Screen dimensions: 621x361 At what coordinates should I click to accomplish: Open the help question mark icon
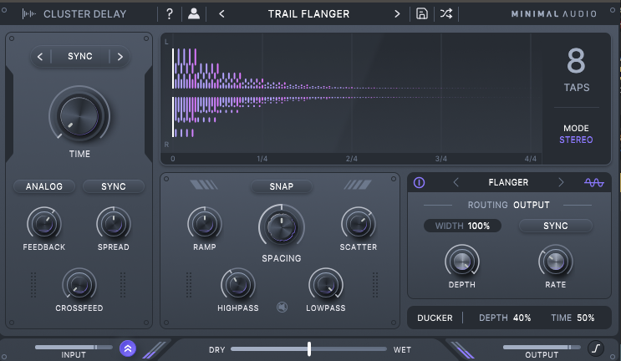point(170,13)
